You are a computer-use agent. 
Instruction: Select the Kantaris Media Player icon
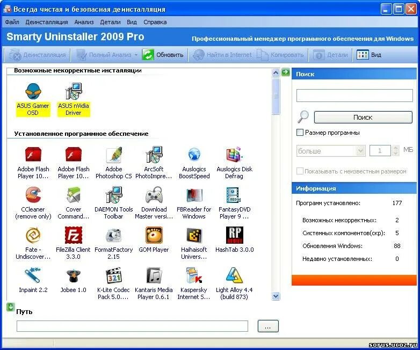(154, 275)
